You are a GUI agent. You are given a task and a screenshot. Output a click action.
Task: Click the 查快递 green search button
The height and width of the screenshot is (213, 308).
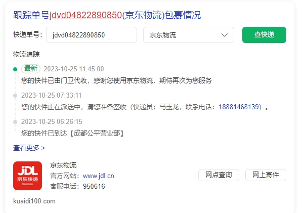point(264,35)
